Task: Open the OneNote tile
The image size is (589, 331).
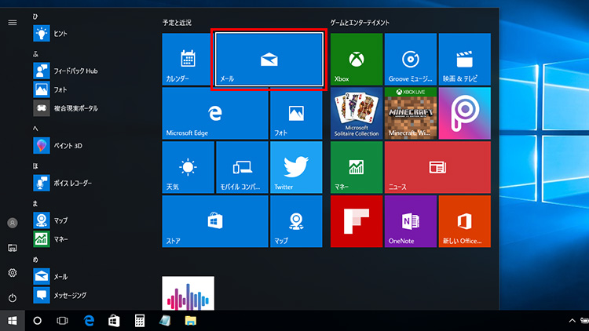Action: [x=410, y=221]
